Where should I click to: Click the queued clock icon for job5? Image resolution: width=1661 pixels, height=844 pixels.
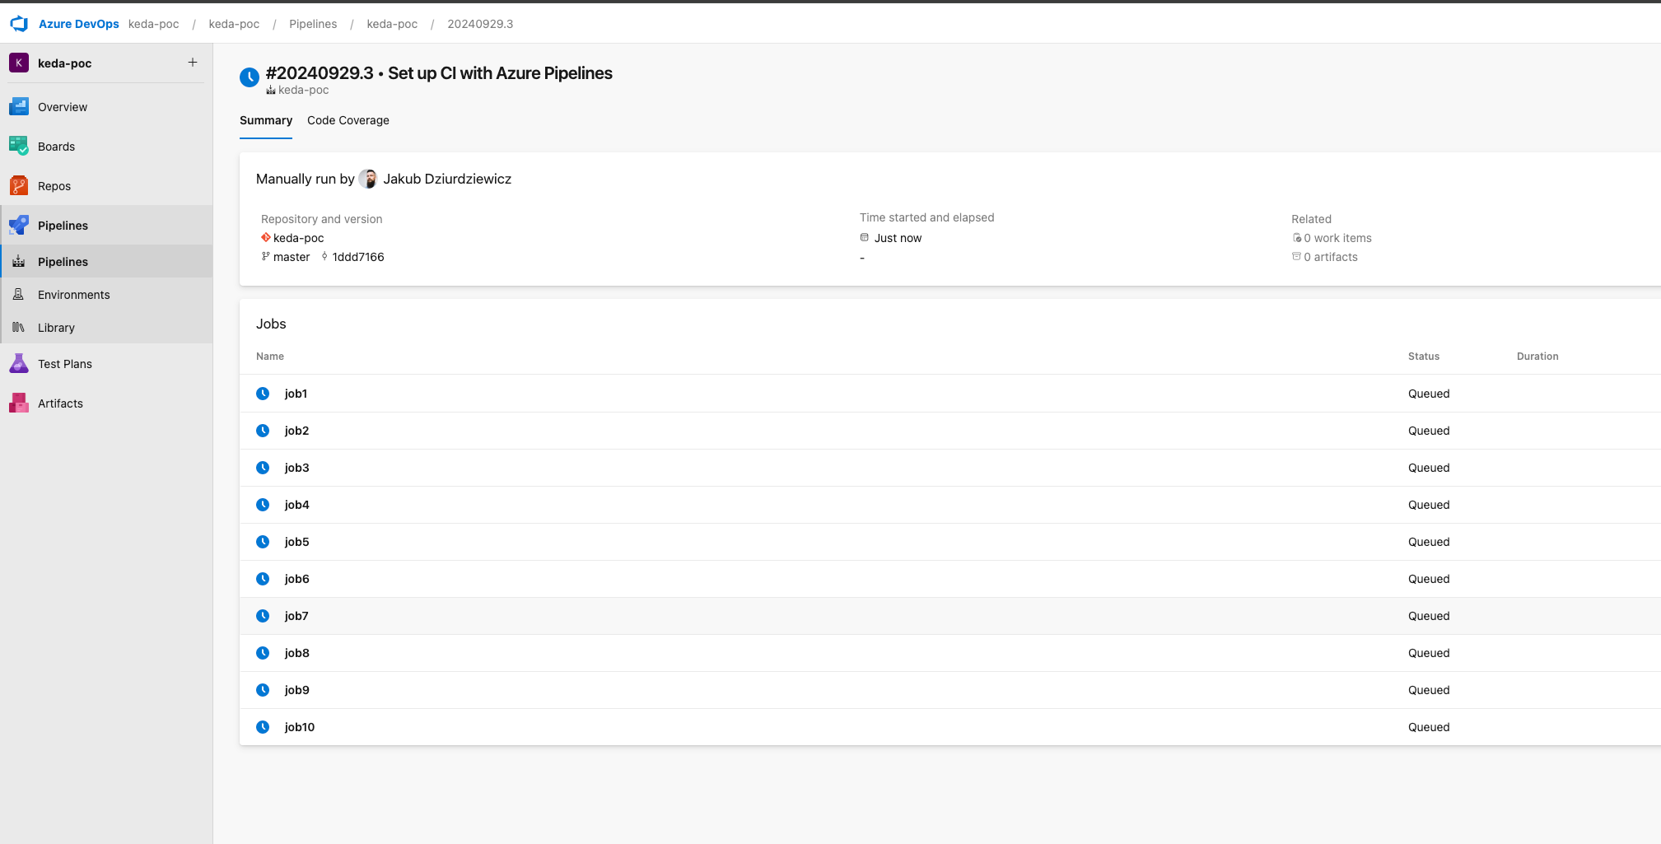pyautogui.click(x=263, y=542)
